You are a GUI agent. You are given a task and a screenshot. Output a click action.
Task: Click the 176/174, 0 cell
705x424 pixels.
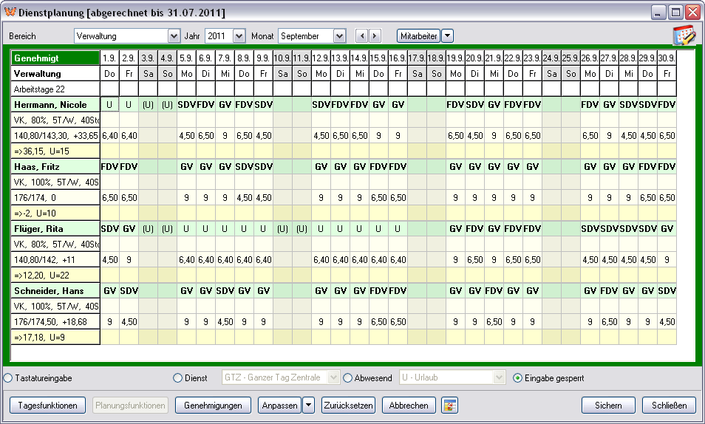[55, 198]
